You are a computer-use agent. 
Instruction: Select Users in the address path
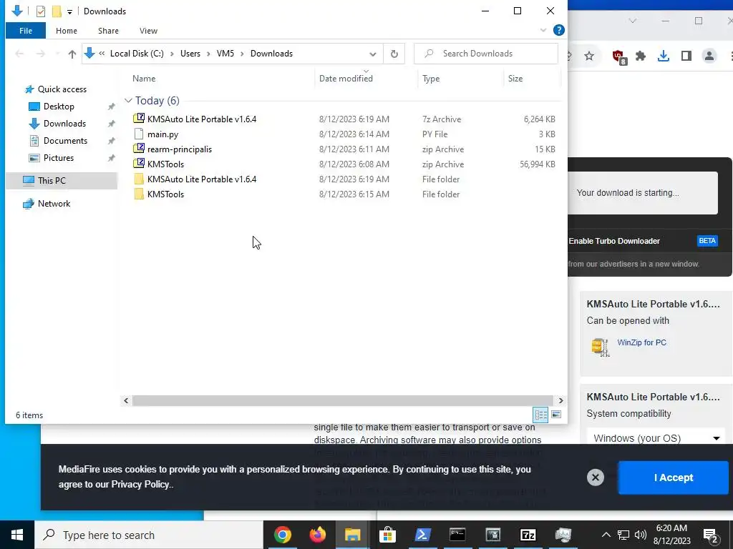(190, 54)
